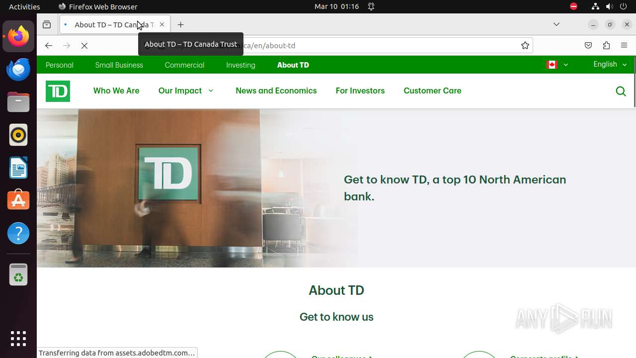Screen dimensions: 636x358
Task: Open the Investing section
Action: point(240,65)
